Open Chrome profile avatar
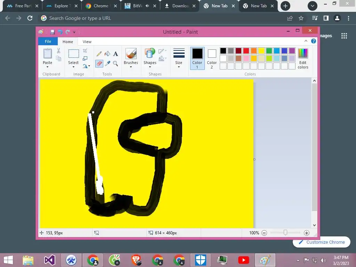The image size is (356, 267). pyautogui.click(x=337, y=18)
